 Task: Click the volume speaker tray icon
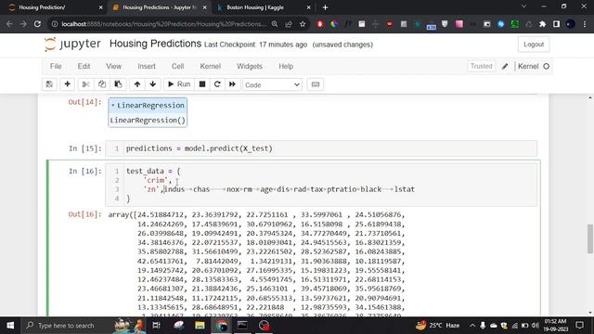pos(535,326)
